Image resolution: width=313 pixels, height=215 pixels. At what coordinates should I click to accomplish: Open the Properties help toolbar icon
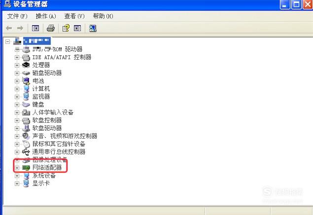(66, 28)
